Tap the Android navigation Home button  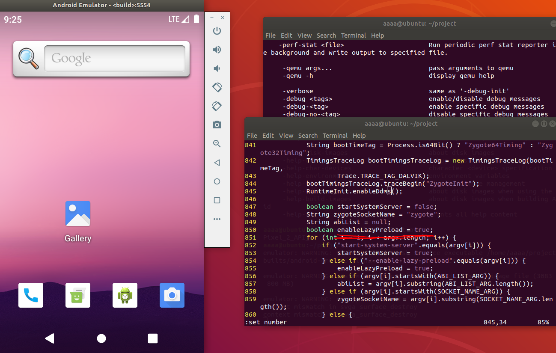[x=101, y=338]
